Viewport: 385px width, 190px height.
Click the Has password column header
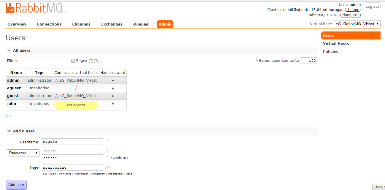[113, 73]
